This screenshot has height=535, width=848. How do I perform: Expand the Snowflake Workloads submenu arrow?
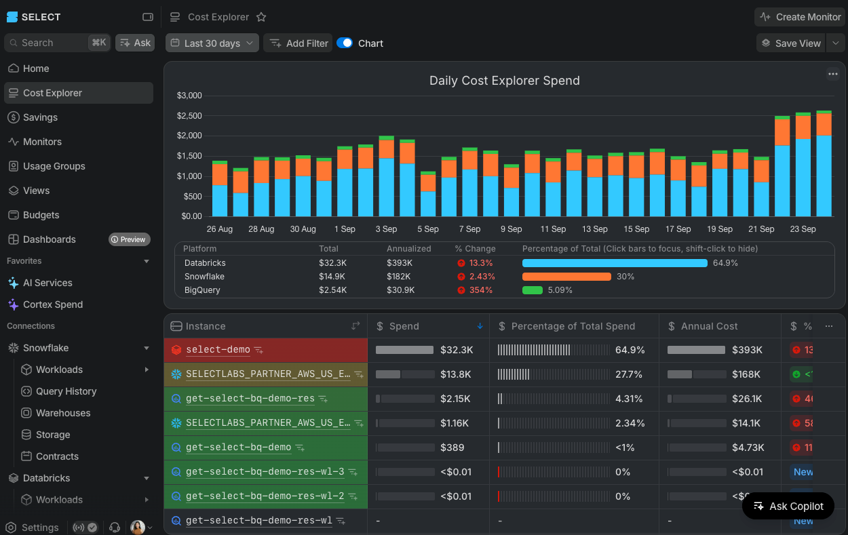pos(147,370)
